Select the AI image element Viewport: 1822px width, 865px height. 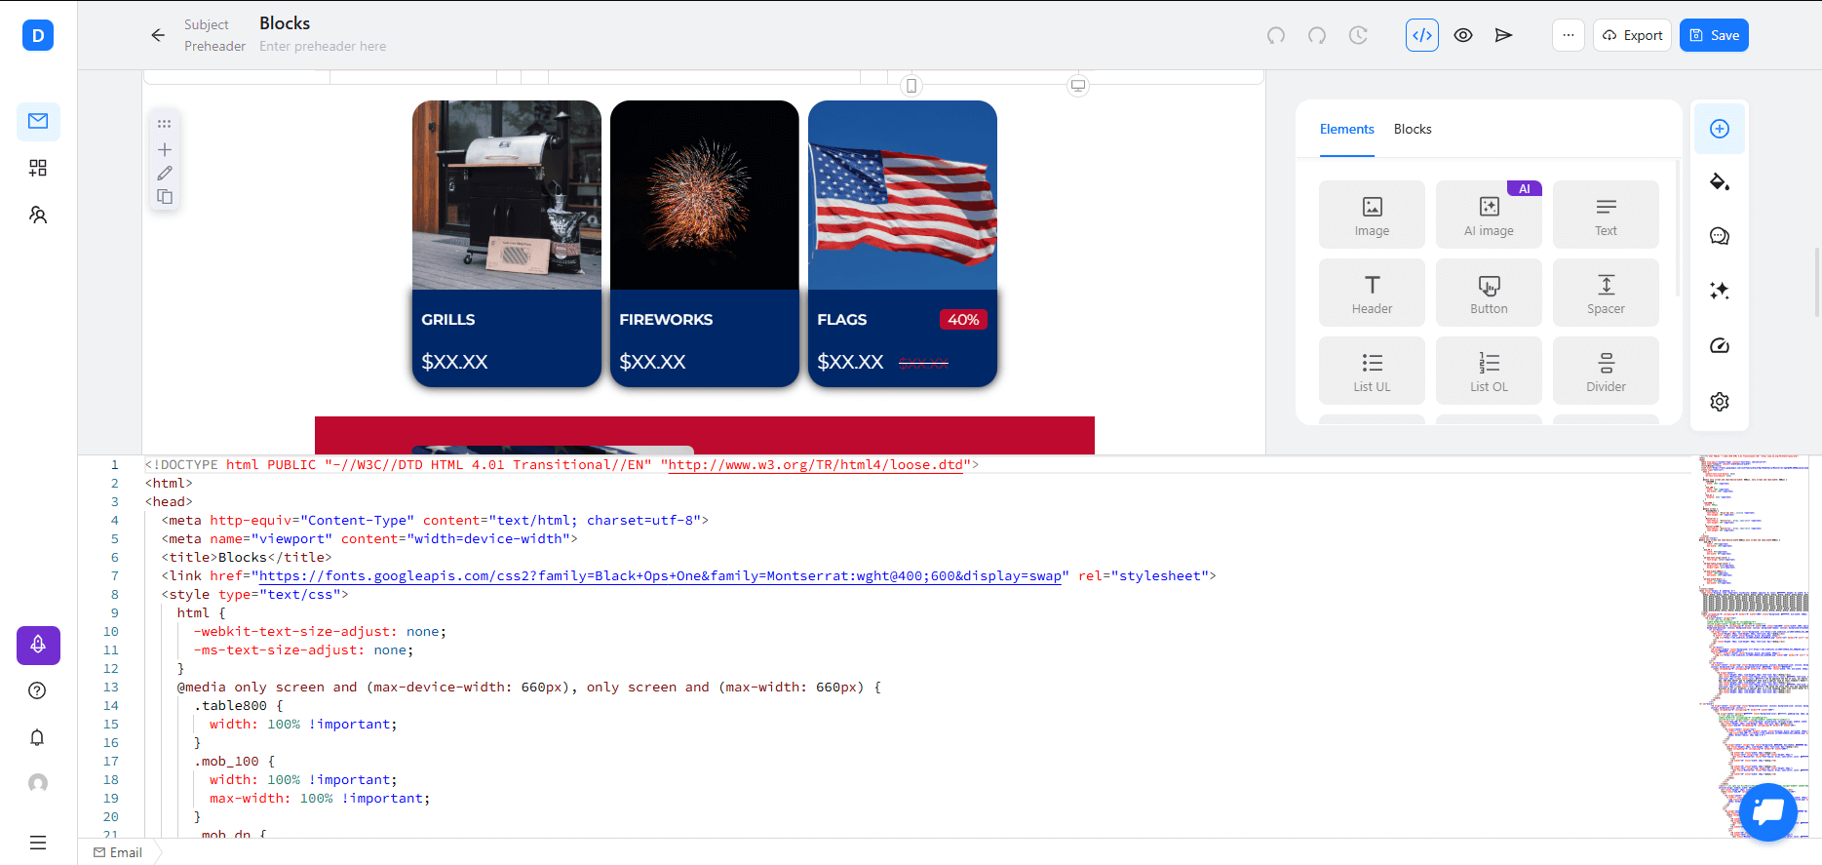pos(1489,215)
